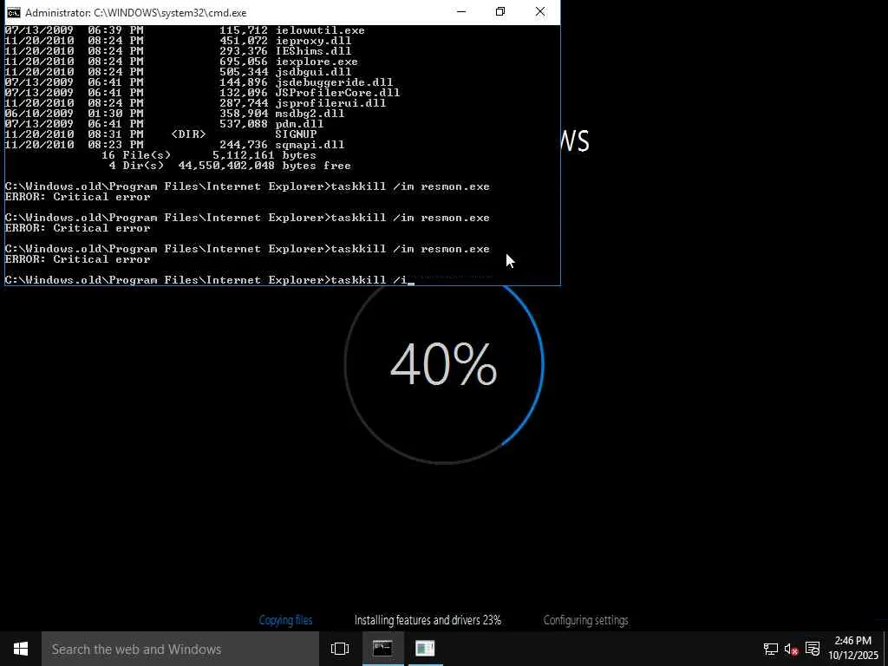Open the second running app on the taskbar

[x=425, y=649]
